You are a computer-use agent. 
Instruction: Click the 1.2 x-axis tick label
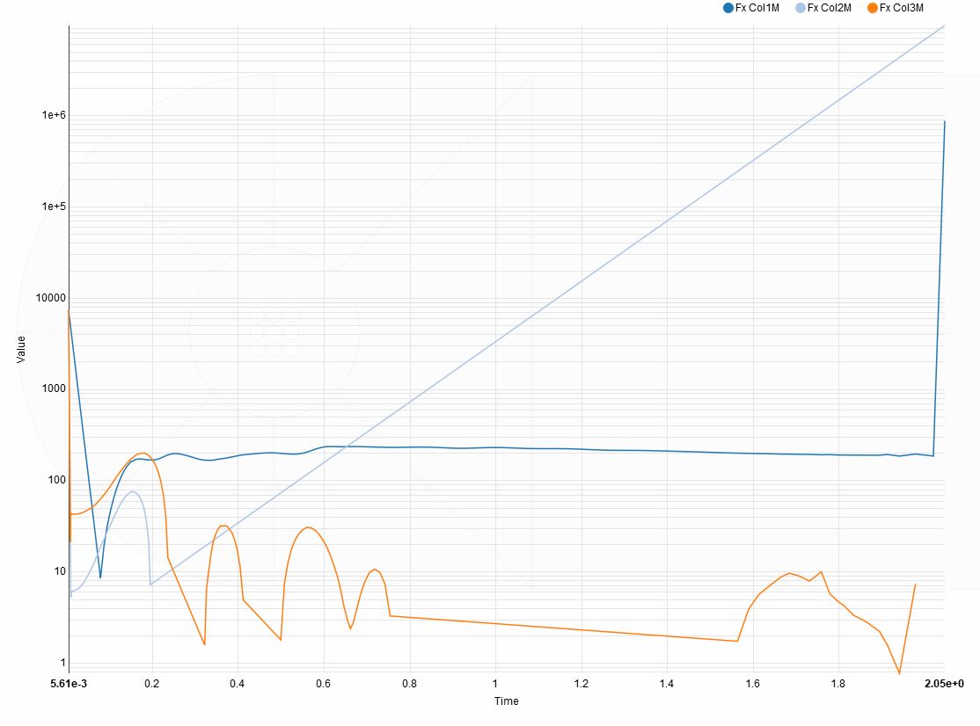[x=581, y=684]
